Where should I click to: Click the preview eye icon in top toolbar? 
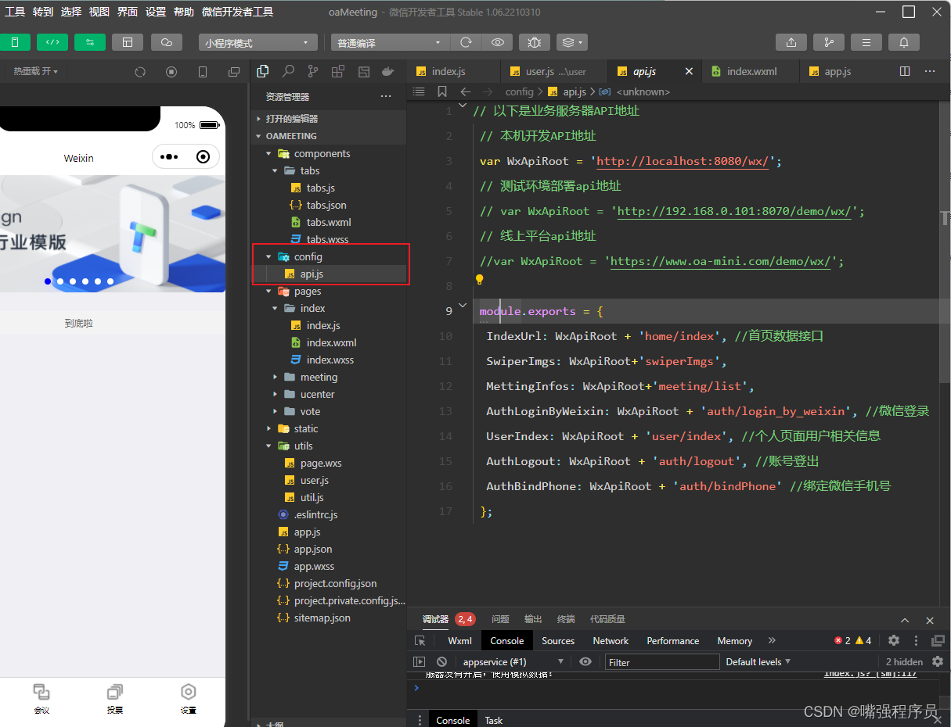click(497, 42)
